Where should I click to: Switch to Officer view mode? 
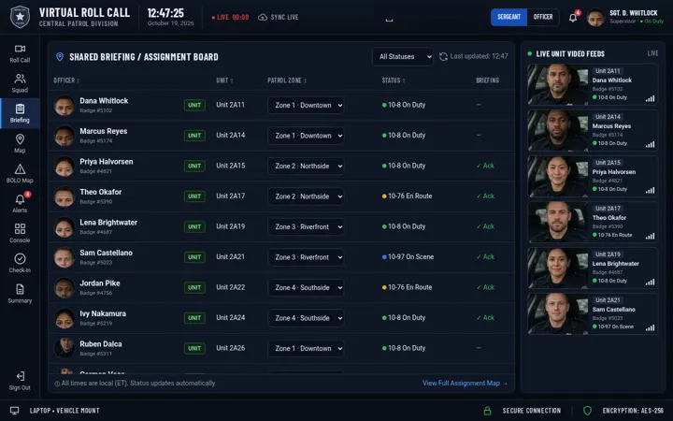(x=543, y=17)
